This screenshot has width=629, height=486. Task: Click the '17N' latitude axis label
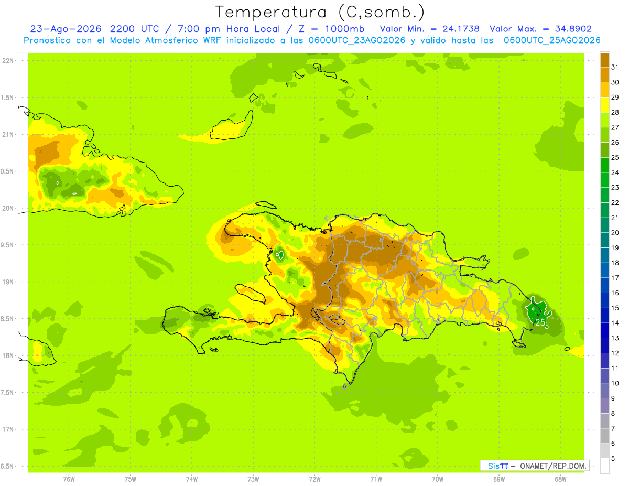8,429
